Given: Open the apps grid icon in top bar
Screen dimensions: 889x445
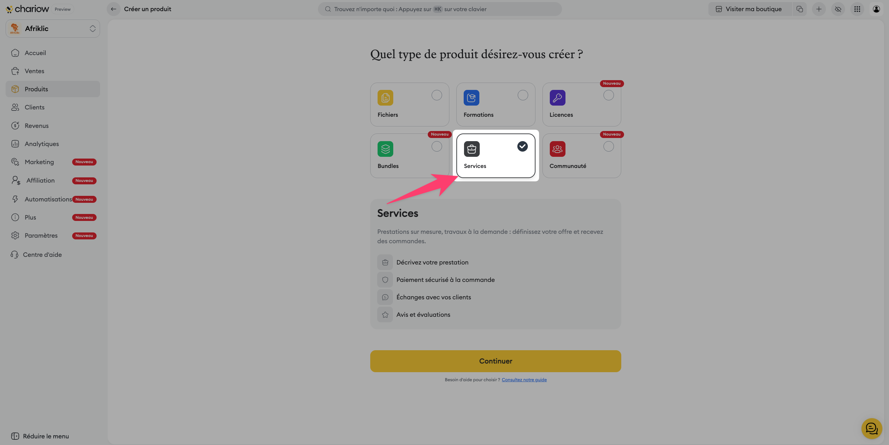Looking at the screenshot, I should tap(857, 9).
